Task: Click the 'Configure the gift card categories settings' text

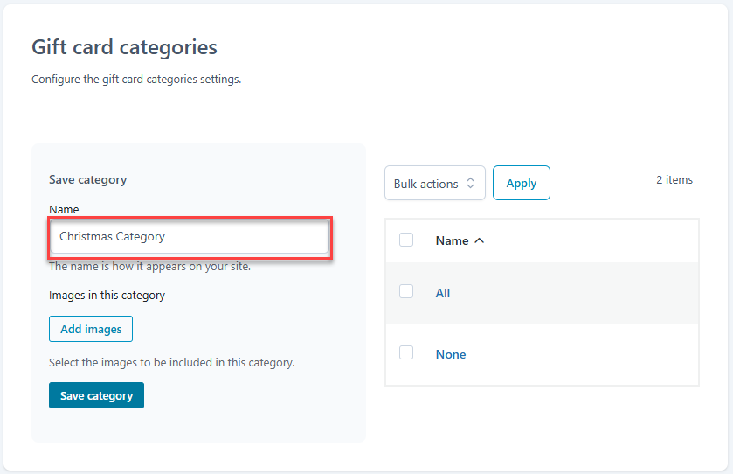Action: 135,79
